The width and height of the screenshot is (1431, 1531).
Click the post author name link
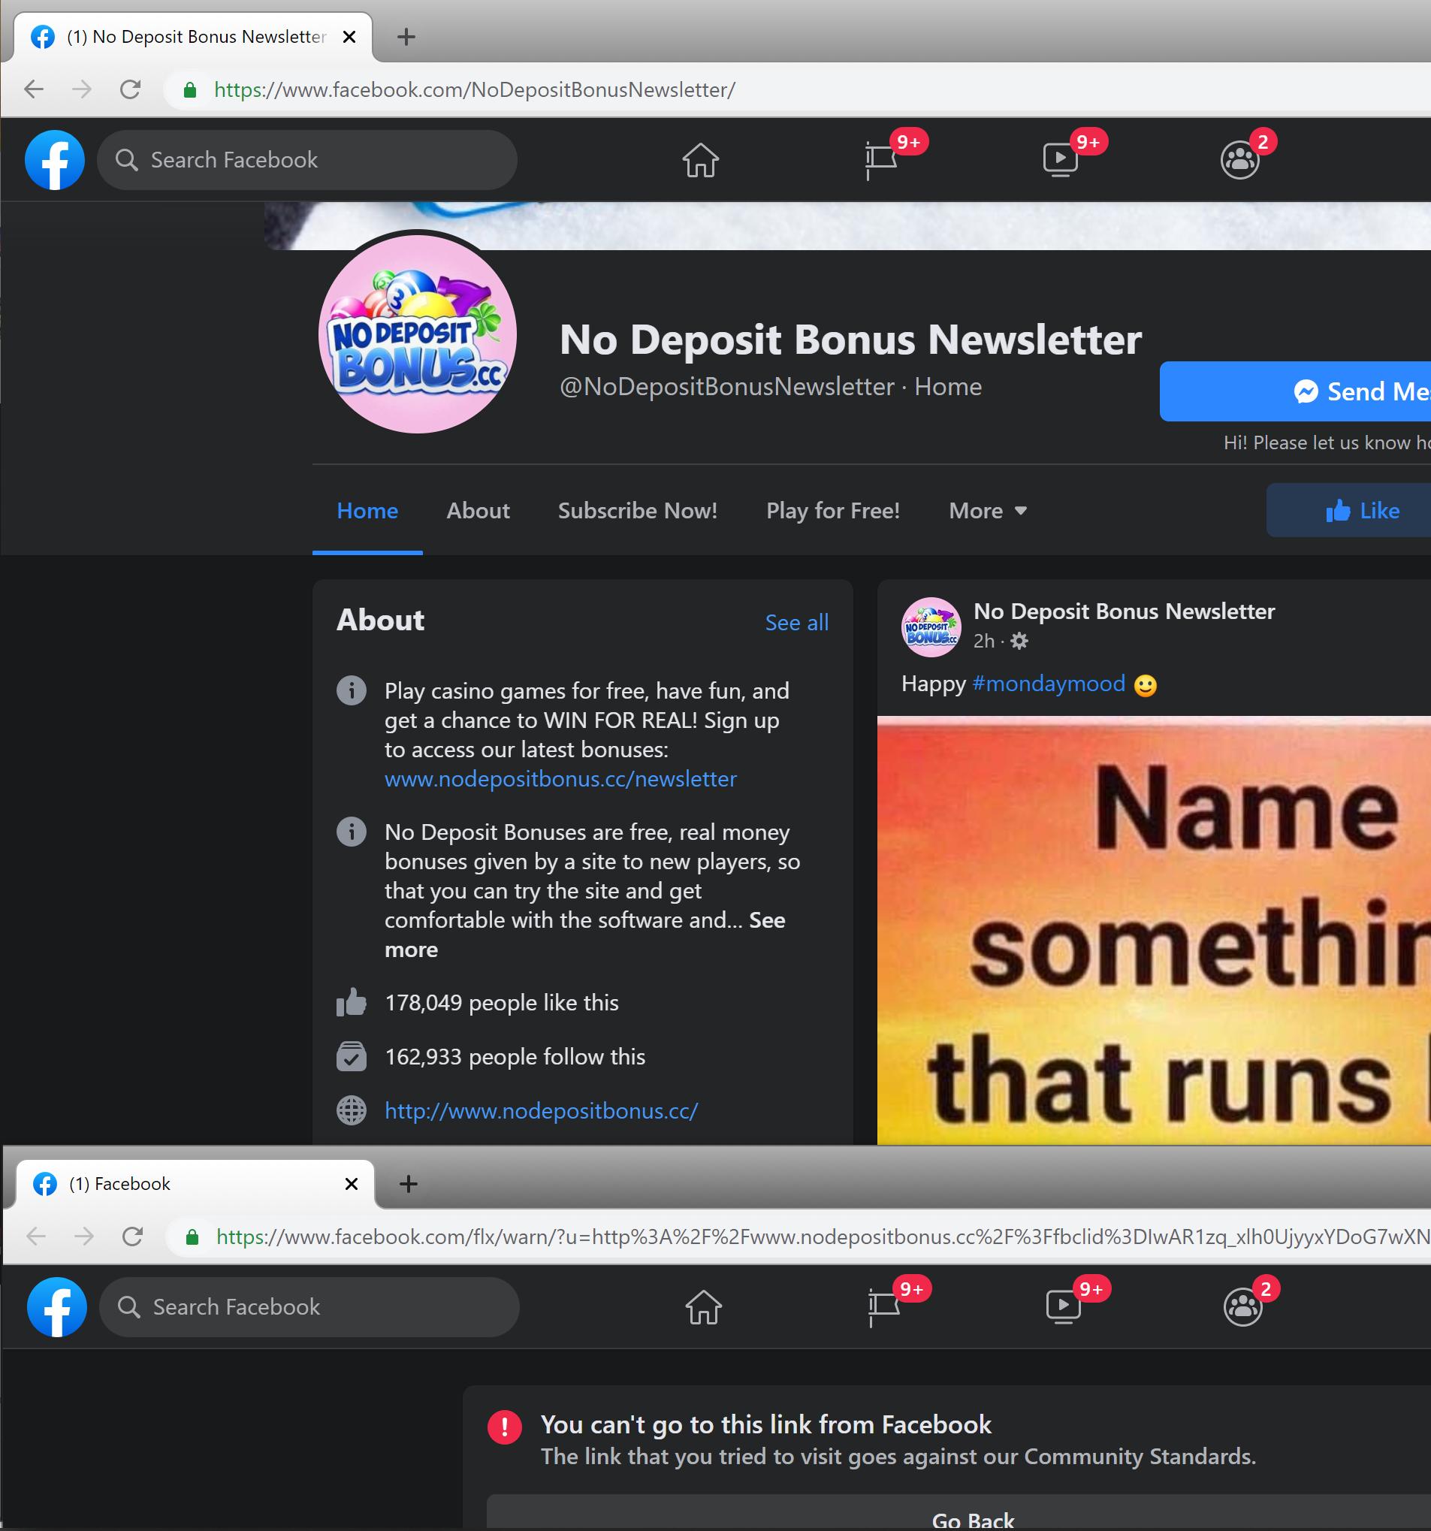[x=1124, y=611]
